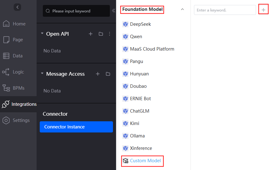This screenshot has width=270, height=170.
Task: Open the Logic section flow icon
Action: [6, 72]
